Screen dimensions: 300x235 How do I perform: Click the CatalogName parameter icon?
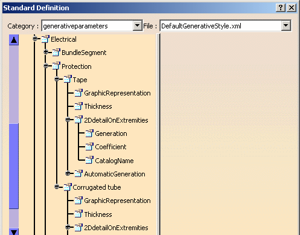[x=89, y=160]
